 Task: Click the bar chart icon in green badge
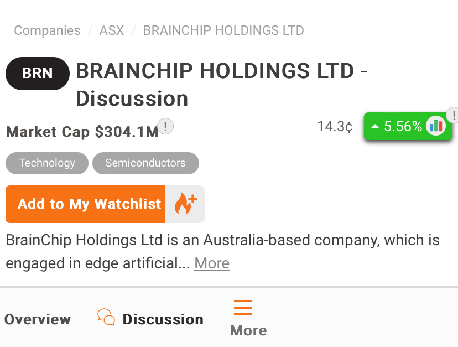(x=436, y=126)
